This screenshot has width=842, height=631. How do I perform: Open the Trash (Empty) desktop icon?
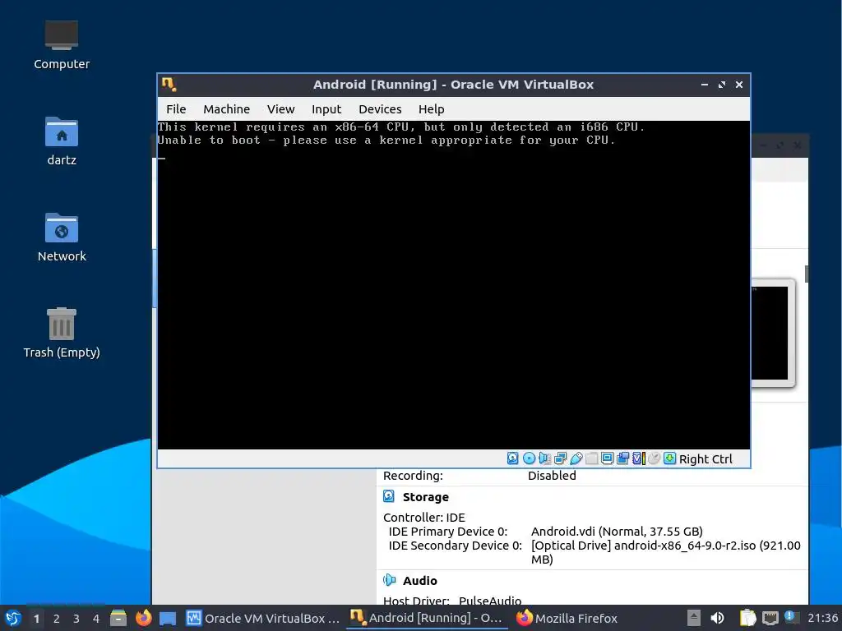62,333
